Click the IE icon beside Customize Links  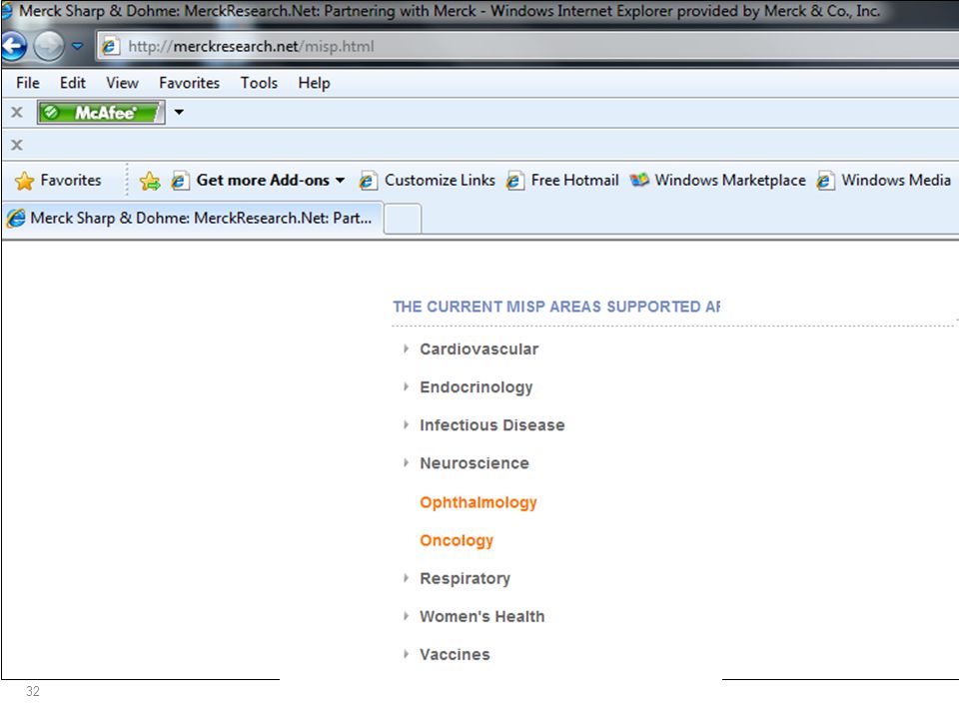pos(368,181)
